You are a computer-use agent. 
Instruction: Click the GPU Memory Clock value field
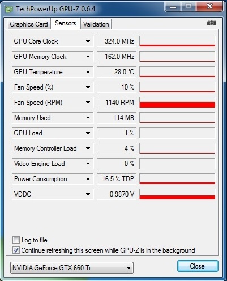(116, 57)
